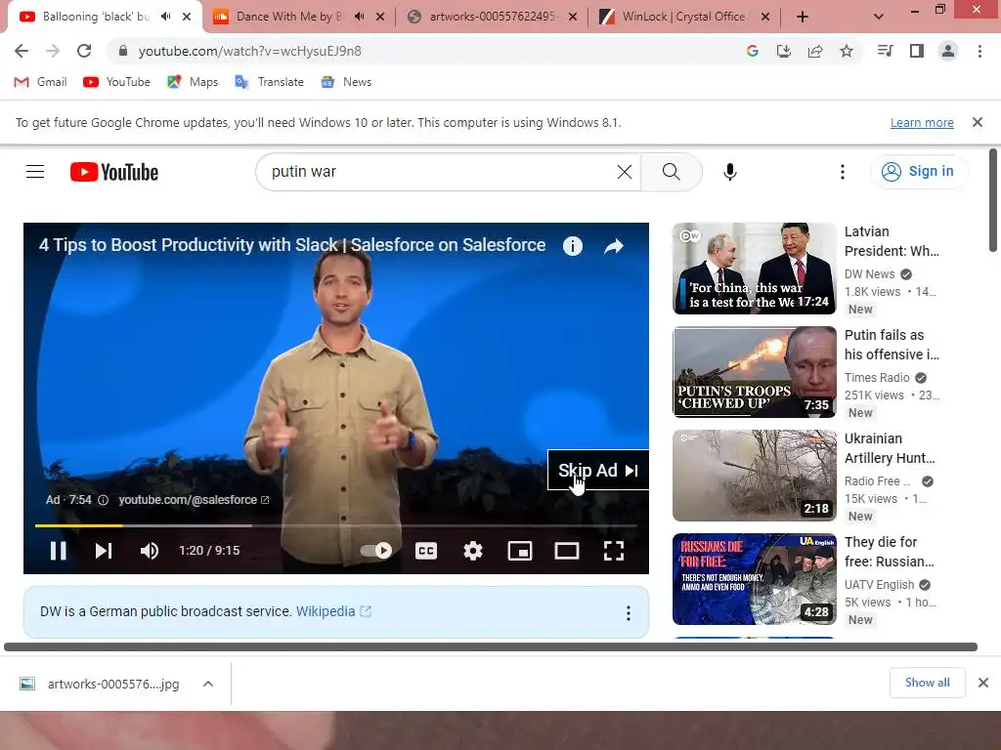Bookmark this page with the star icon
Screen dimensions: 1001x750
pos(847,51)
